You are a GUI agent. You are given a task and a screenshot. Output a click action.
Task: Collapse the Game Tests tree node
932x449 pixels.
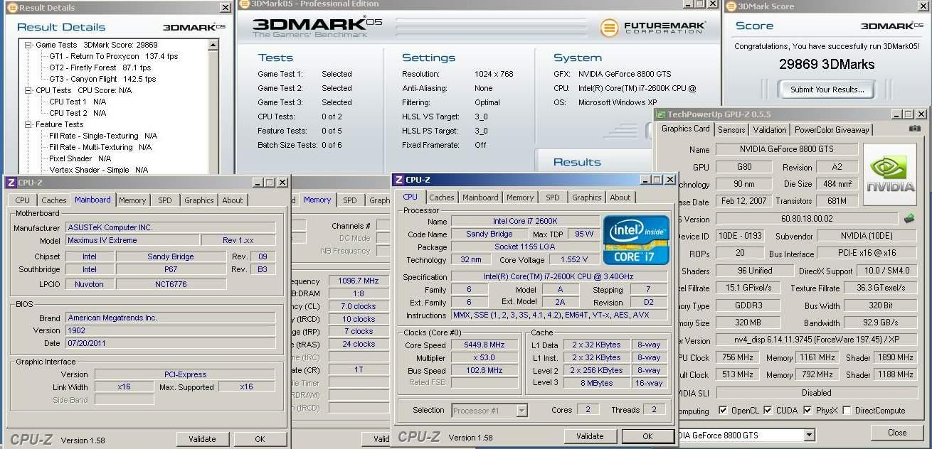[28, 45]
